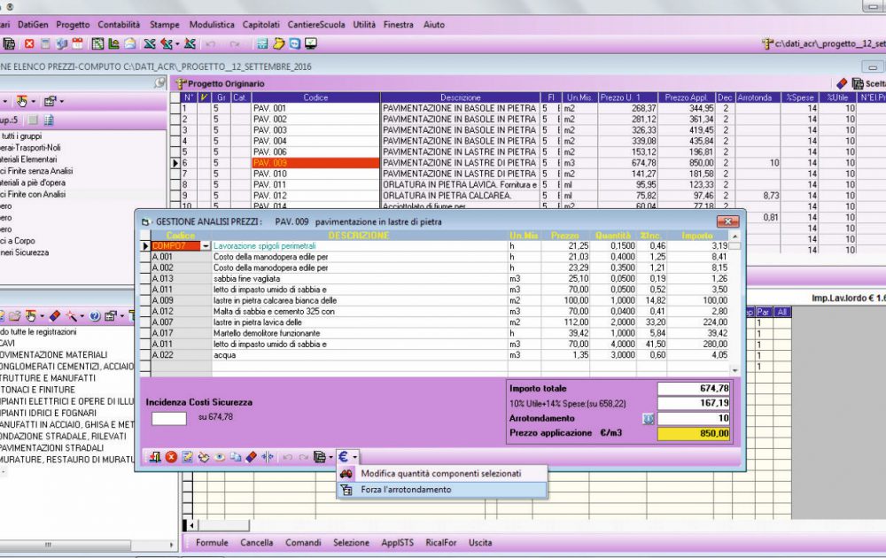Open the Stampe menu

pyautogui.click(x=165, y=25)
